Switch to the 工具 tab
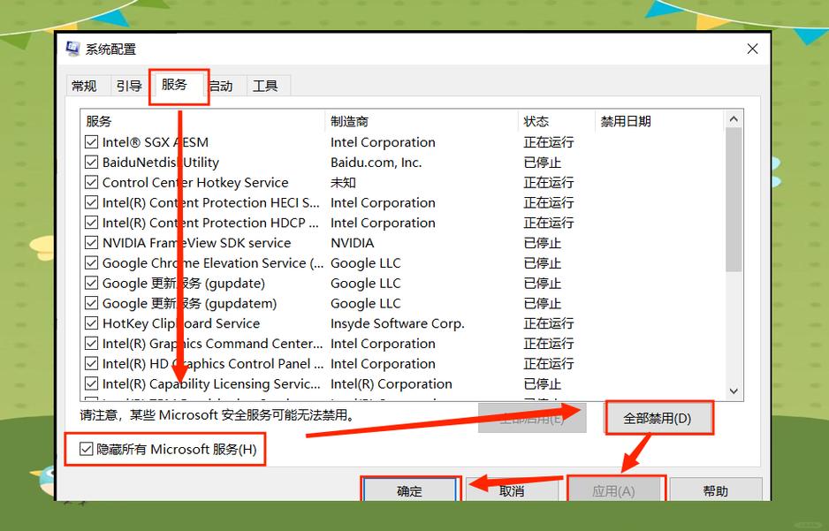The height and width of the screenshot is (531, 829). (267, 86)
